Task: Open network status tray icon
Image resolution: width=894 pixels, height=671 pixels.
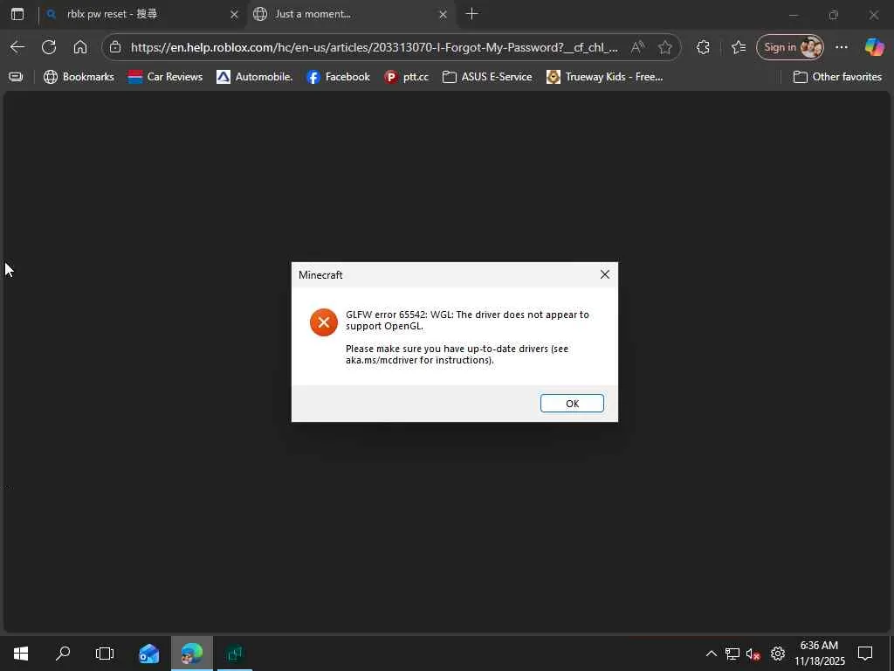Action: [x=732, y=654]
